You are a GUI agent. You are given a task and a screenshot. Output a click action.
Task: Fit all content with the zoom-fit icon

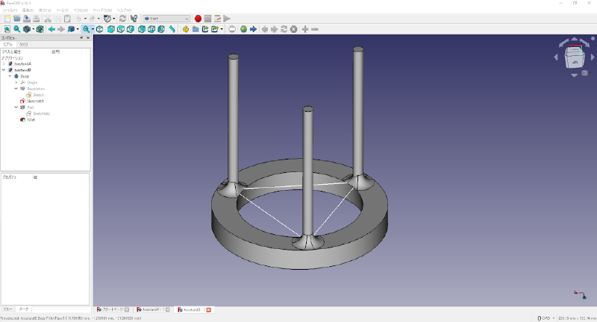7,29
